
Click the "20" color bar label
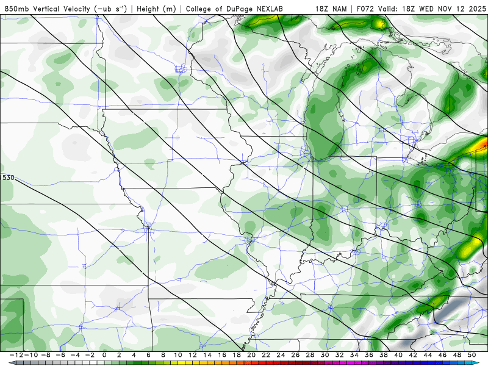(251, 355)
